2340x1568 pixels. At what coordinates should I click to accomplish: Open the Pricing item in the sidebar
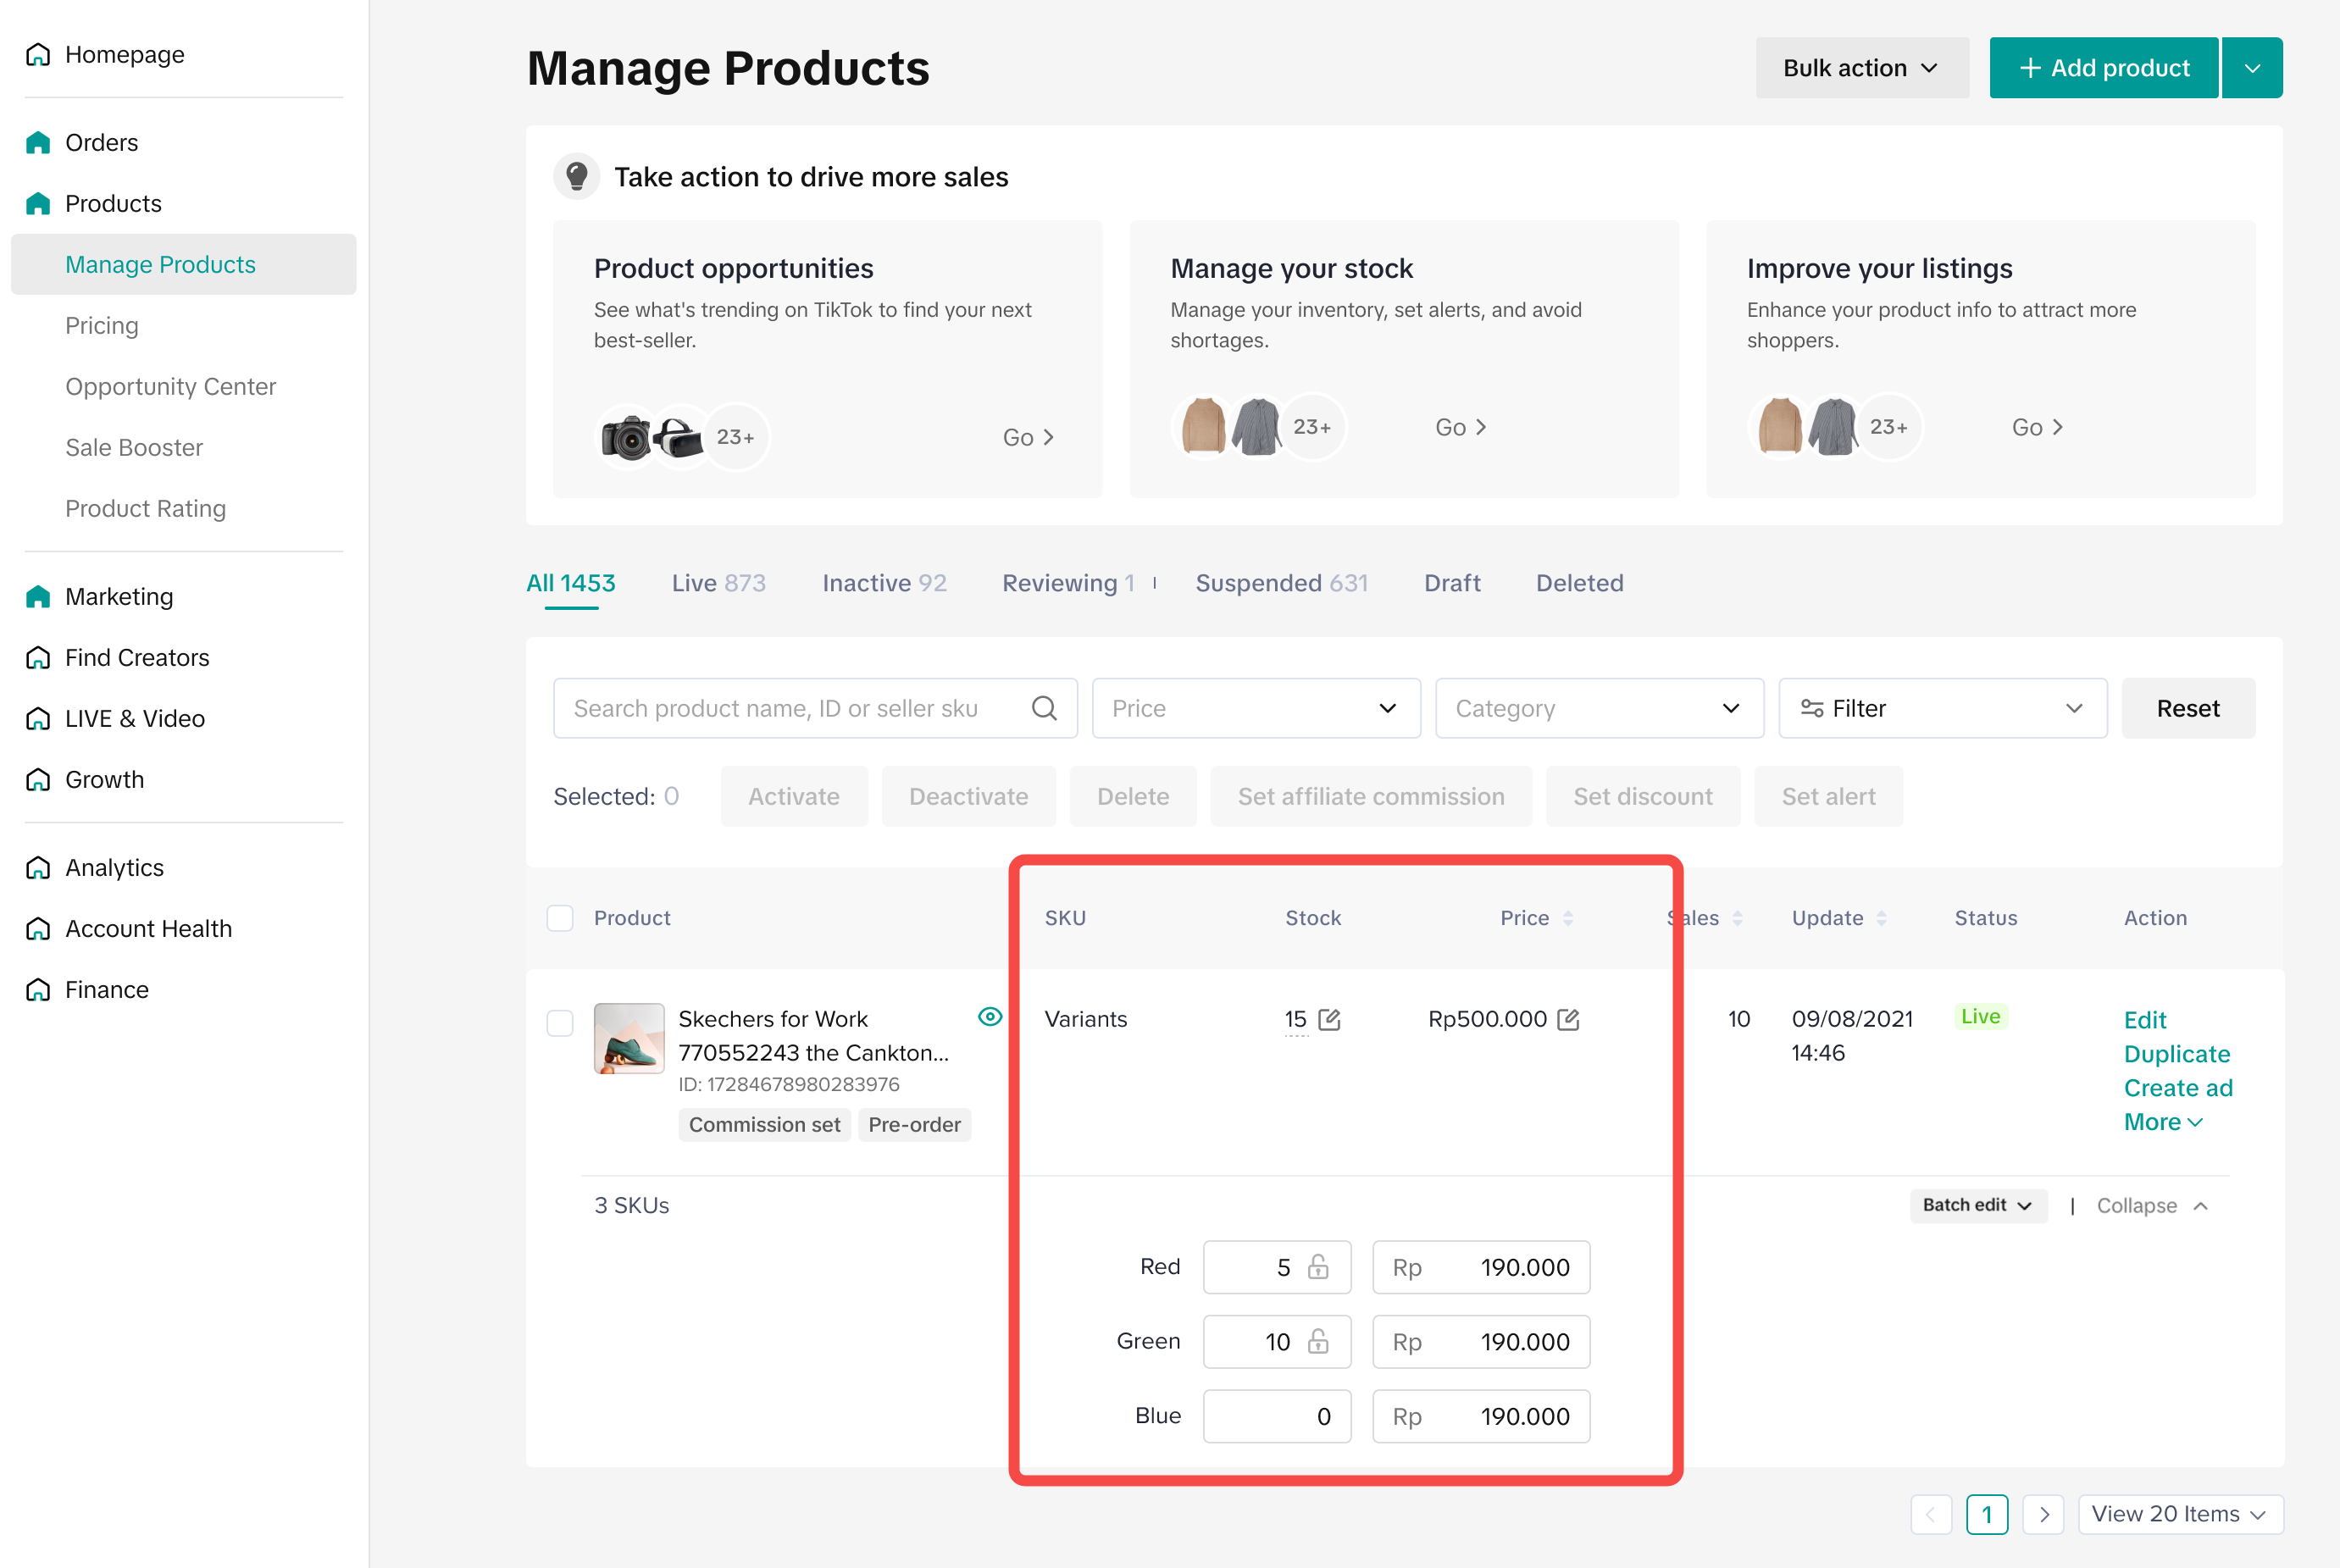[102, 325]
